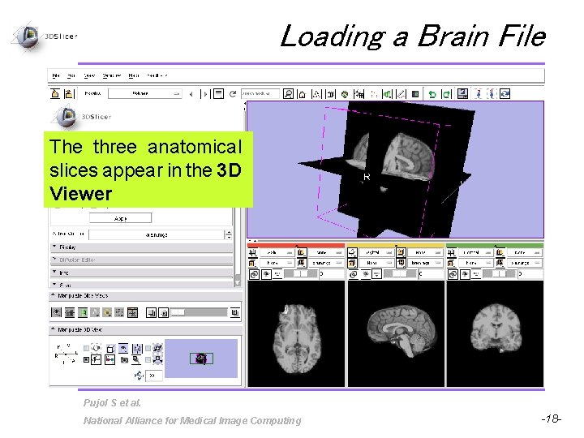Click the save scene icon beside load
This screenshot has height=438, width=584.
[69, 93]
